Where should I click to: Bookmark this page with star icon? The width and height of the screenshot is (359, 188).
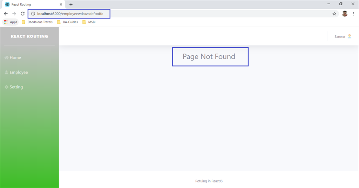tap(334, 14)
